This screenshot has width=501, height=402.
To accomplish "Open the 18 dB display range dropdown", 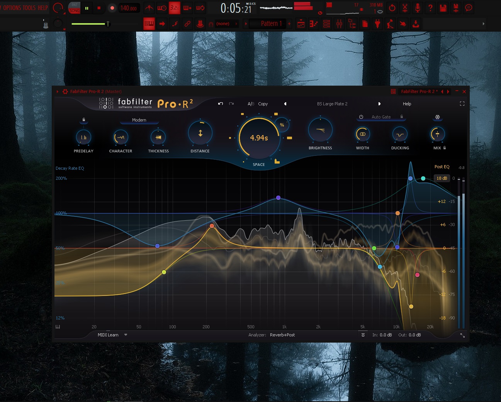I will (442, 178).
